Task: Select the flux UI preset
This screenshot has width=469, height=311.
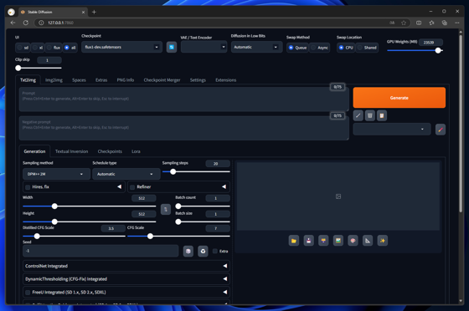Action: click(54, 48)
